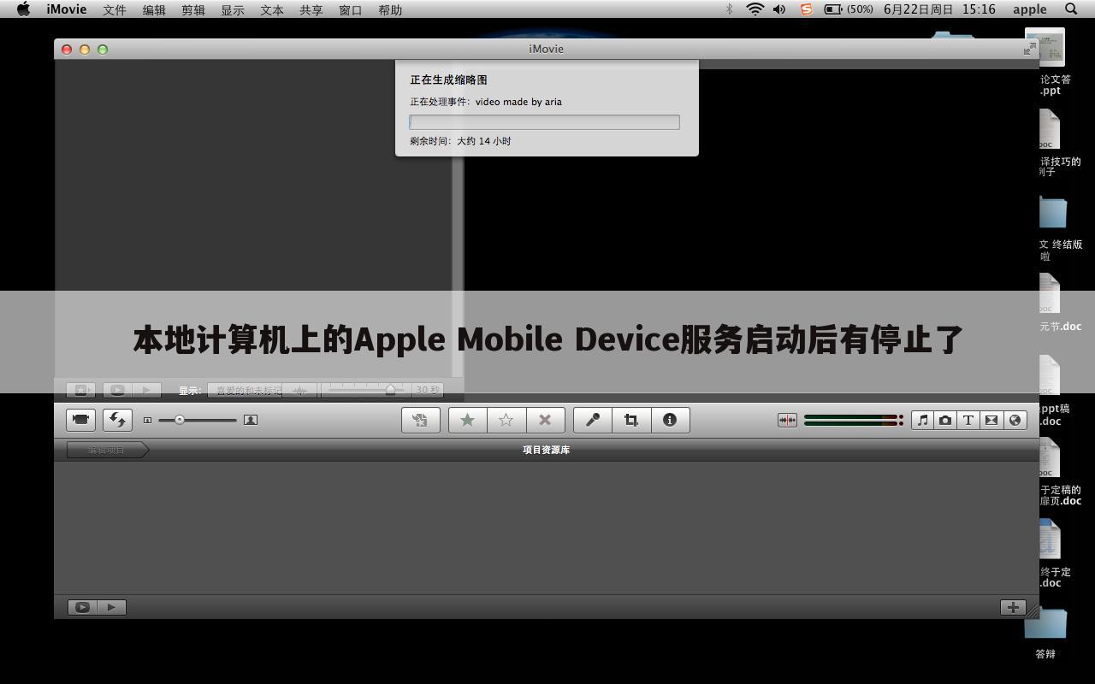Select the 译技巧的例子 doc file
The image size is (1095, 684).
tap(1059, 142)
